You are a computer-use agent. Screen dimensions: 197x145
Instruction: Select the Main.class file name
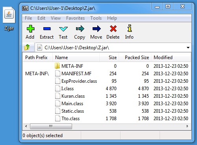[72, 104]
